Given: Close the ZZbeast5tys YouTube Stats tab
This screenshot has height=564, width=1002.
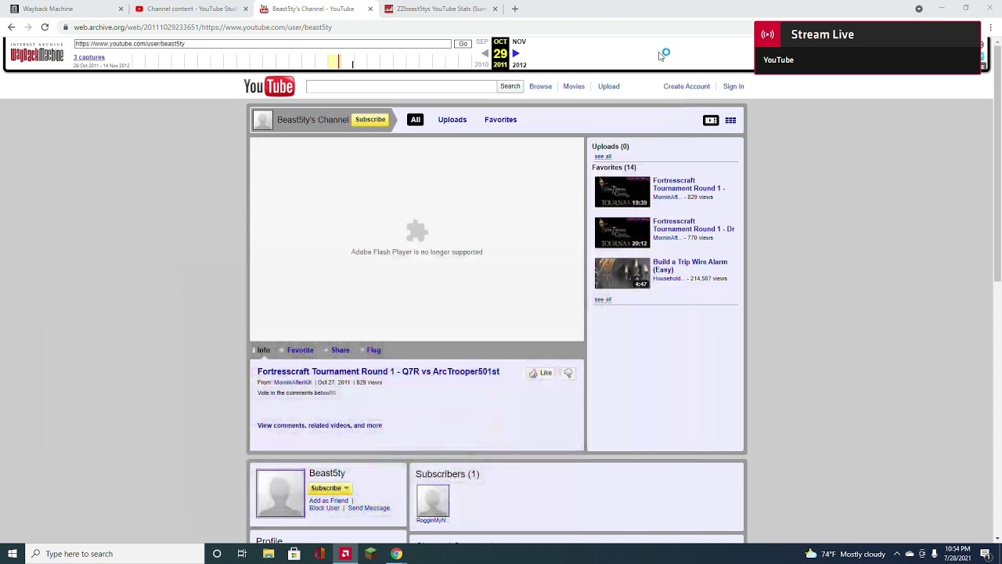Looking at the screenshot, I should pyautogui.click(x=495, y=9).
